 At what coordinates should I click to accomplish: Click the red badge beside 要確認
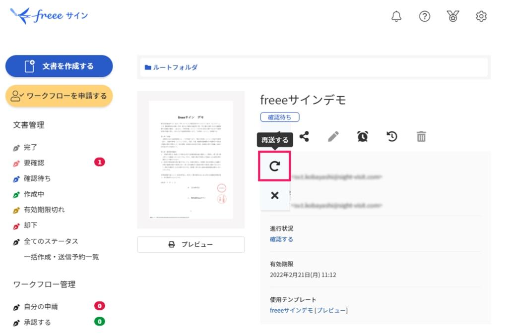pos(99,162)
